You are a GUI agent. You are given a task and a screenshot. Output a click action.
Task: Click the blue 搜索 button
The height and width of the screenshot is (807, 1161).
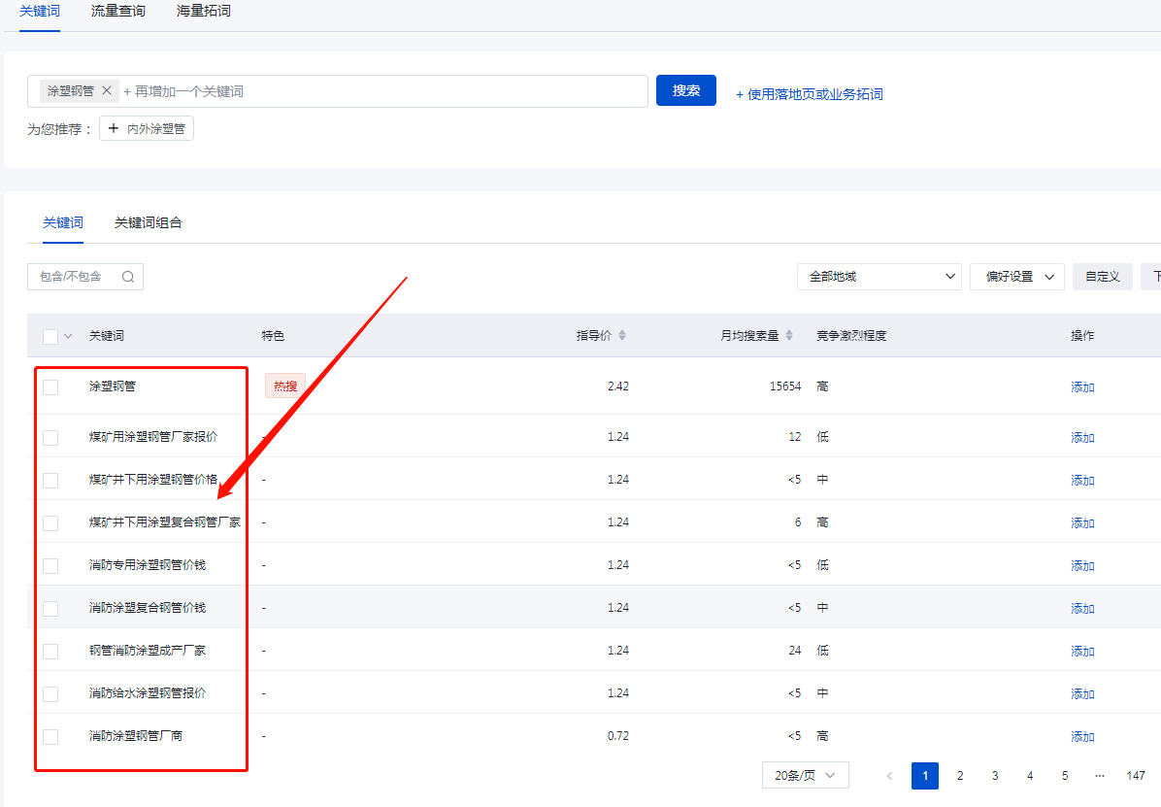(685, 90)
